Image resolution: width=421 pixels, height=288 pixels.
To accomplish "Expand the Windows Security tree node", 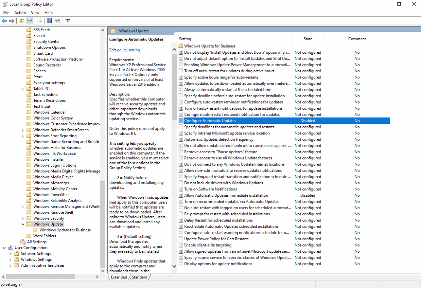I will tap(23, 218).
